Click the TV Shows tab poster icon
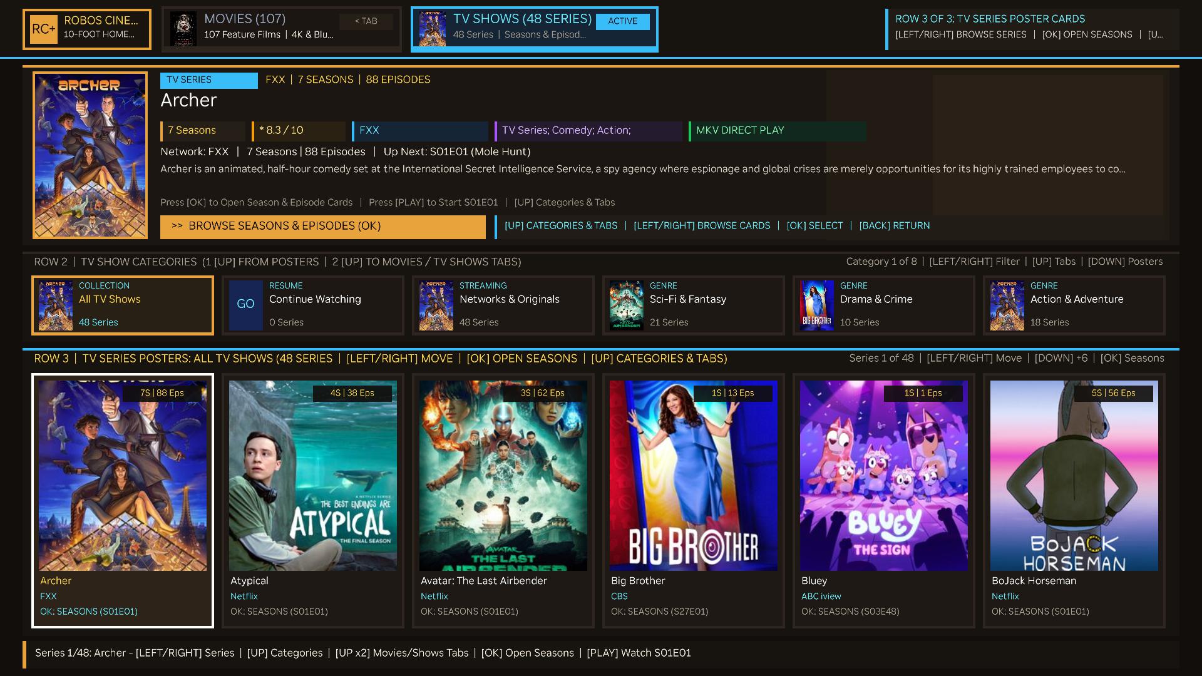Viewport: 1202px width, 676px height. tap(433, 29)
